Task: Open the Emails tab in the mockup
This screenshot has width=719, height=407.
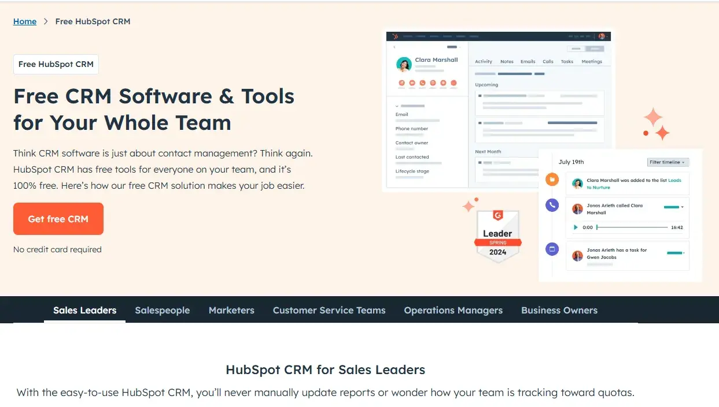Action: coord(528,61)
